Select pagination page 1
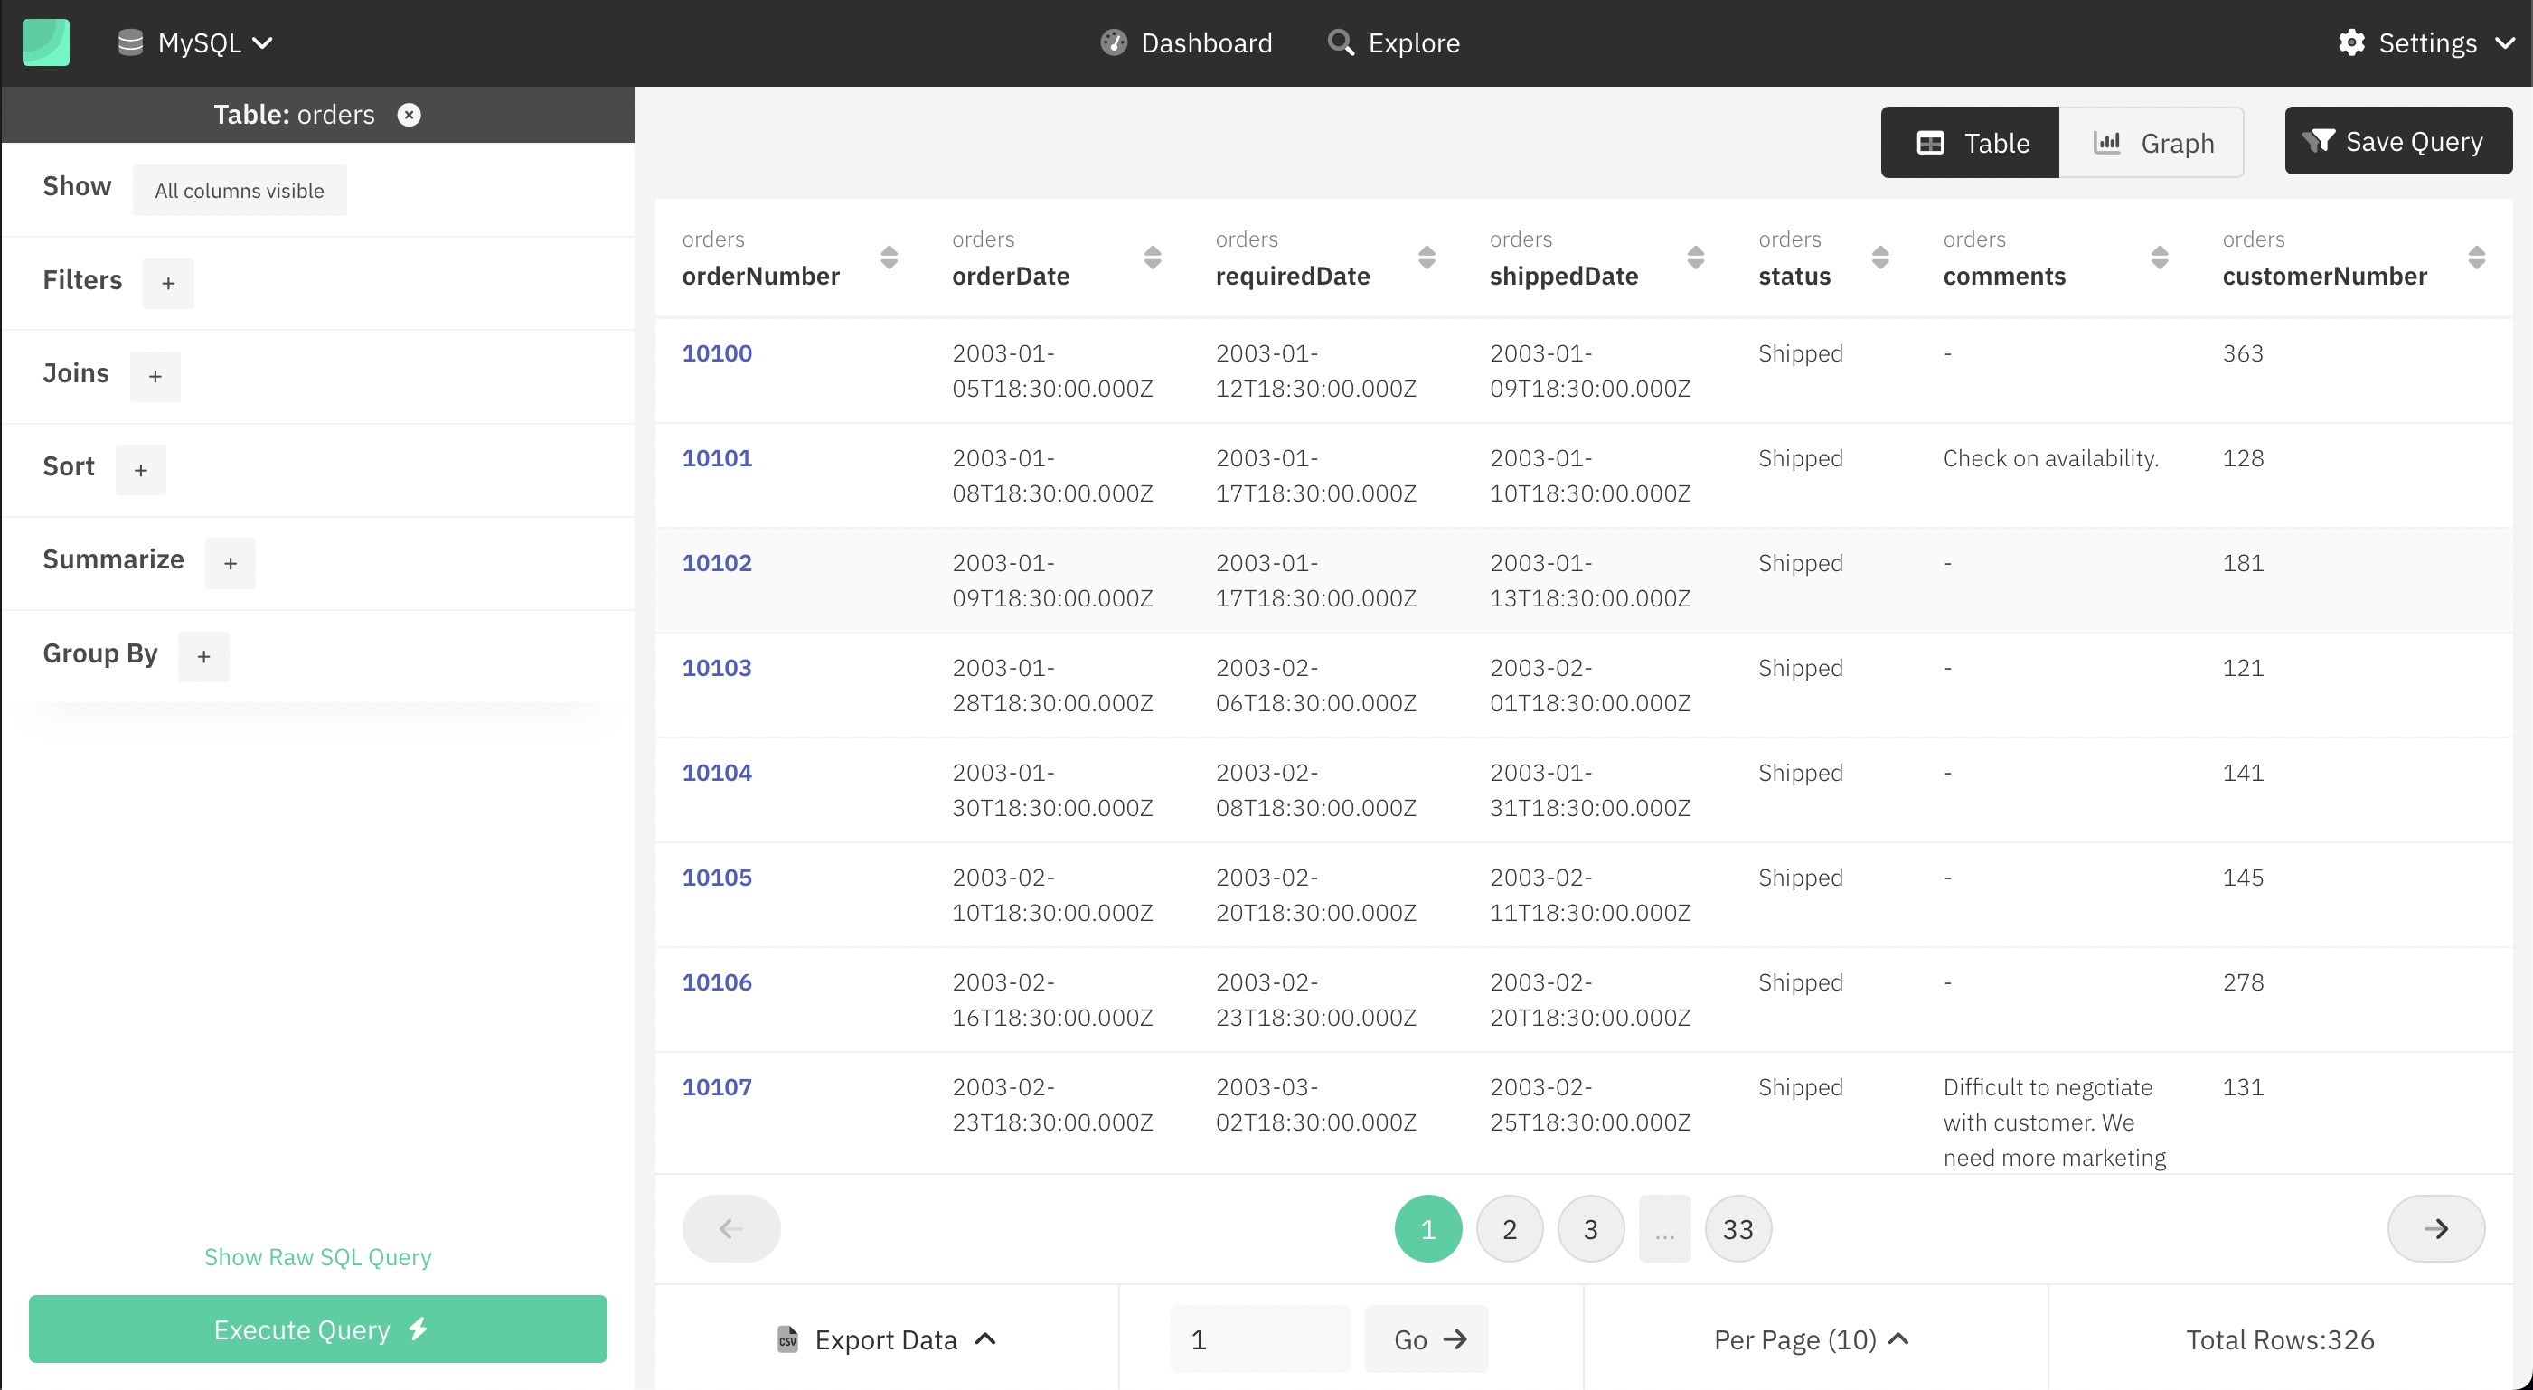The image size is (2533, 1390). [1427, 1229]
